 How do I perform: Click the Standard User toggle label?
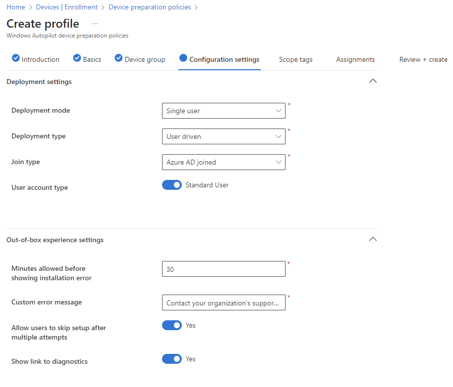pyautogui.click(x=207, y=185)
